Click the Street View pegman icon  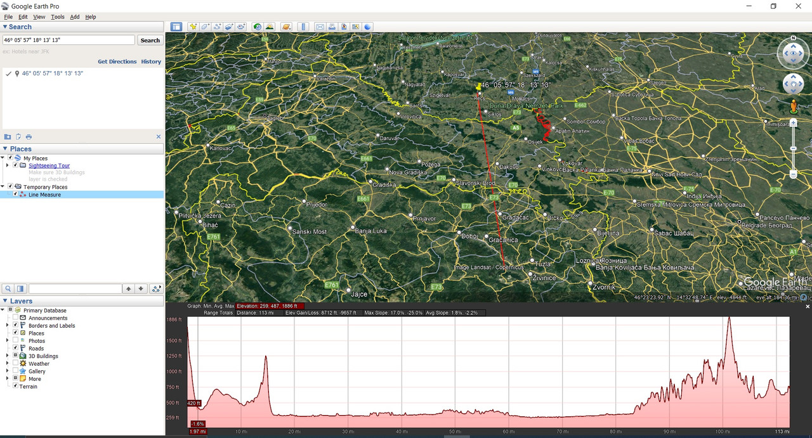coord(794,106)
